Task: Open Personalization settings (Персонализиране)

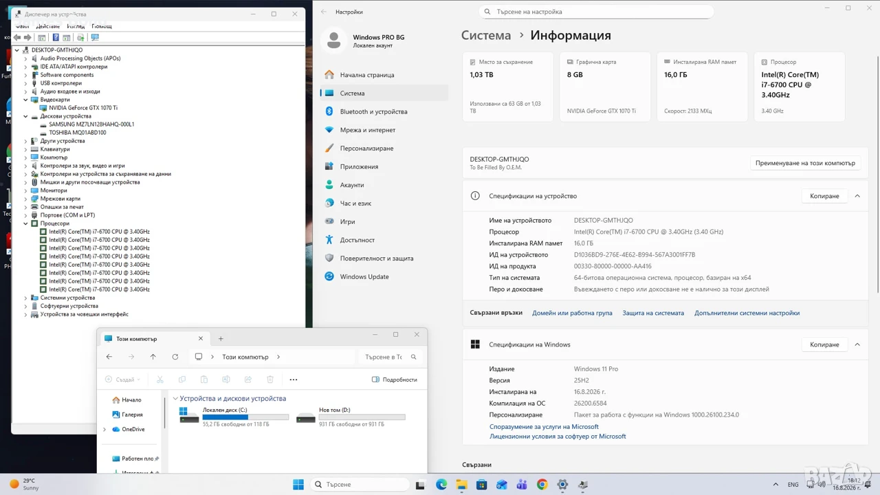Action: tap(385, 148)
